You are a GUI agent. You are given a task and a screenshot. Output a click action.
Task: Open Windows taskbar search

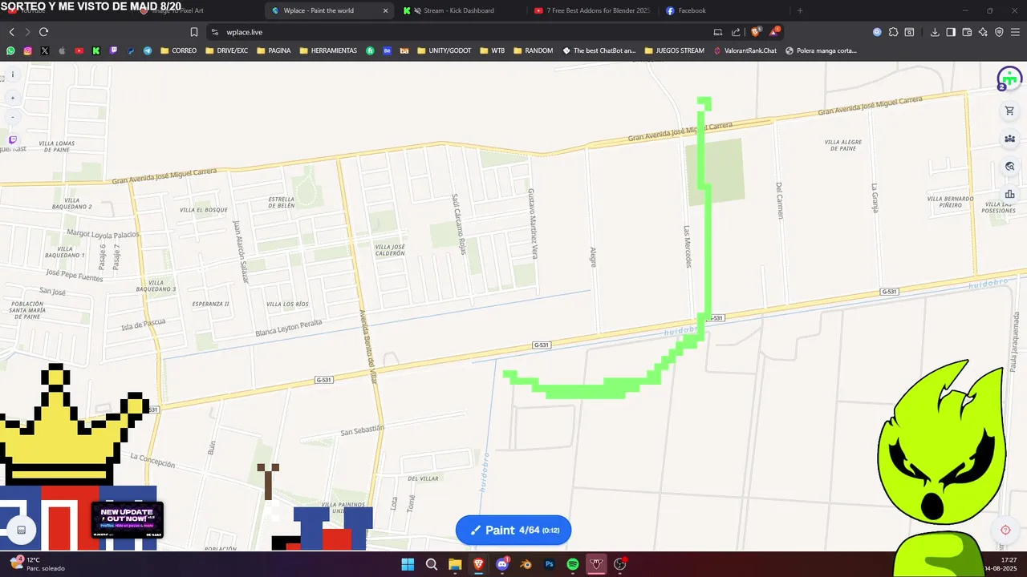431,564
